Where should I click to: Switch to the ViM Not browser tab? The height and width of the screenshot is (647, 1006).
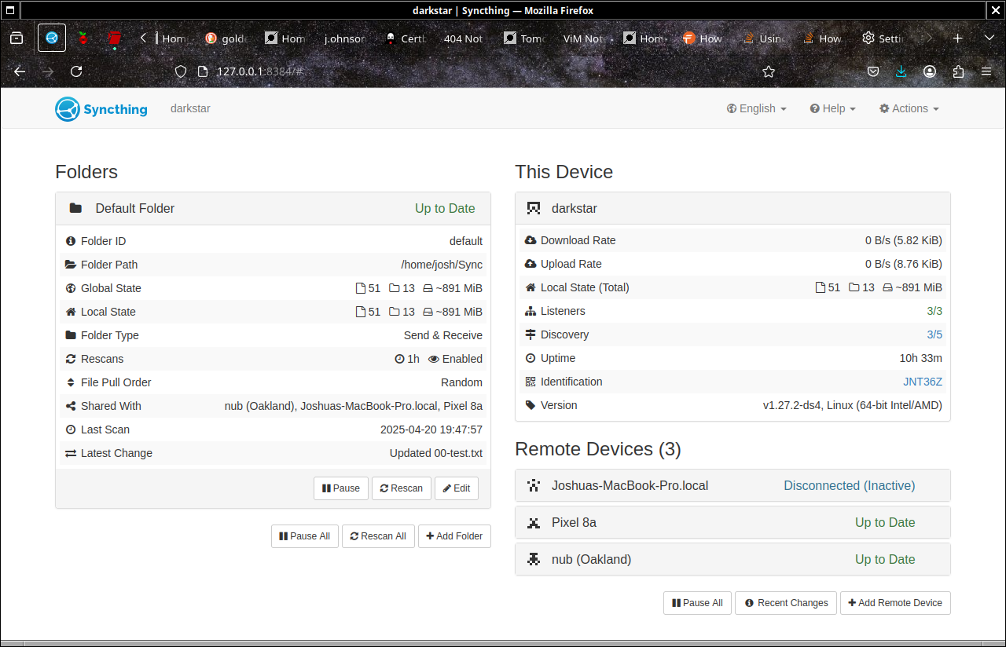[x=585, y=38]
